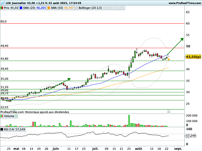
Task: Click the orange SMA (50) color swatch
Action: (x=49, y=8)
